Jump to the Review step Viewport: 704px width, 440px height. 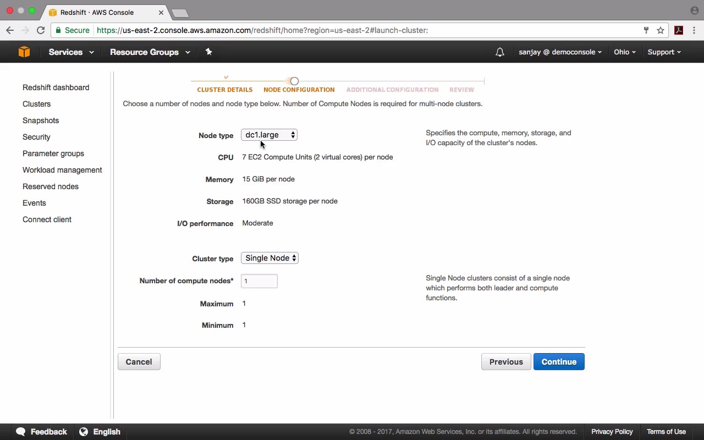pos(461,90)
